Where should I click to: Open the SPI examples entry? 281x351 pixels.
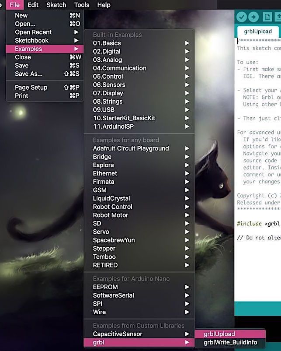tap(139, 304)
